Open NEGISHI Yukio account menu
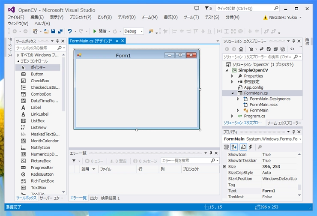Viewport: 317px width, 216px height. click(x=285, y=18)
